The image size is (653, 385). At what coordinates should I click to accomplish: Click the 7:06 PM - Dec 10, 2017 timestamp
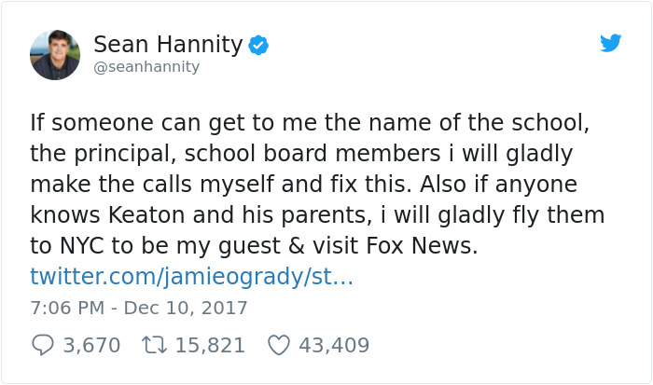click(139, 308)
